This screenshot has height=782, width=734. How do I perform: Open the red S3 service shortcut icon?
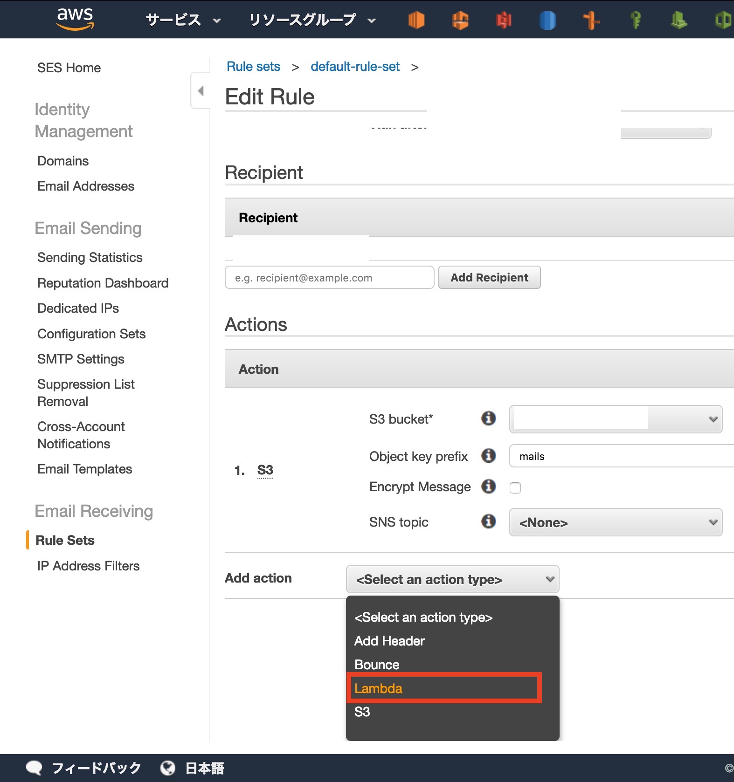504,20
